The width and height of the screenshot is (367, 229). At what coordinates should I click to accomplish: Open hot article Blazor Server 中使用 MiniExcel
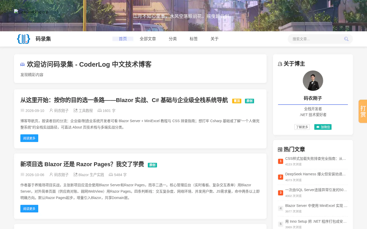(x=316, y=206)
